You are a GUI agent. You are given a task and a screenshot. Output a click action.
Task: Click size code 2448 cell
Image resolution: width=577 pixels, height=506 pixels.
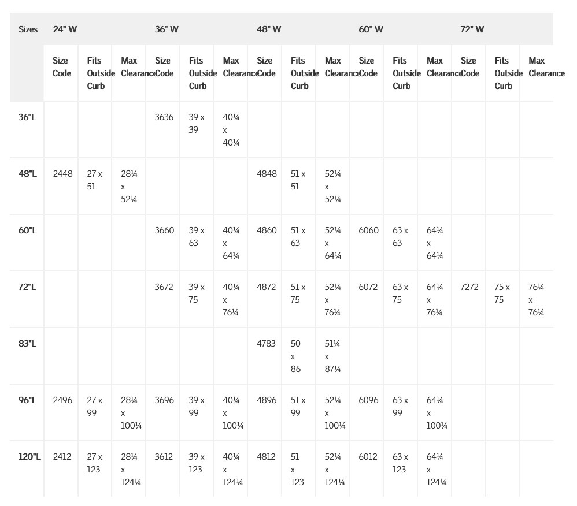tap(62, 174)
